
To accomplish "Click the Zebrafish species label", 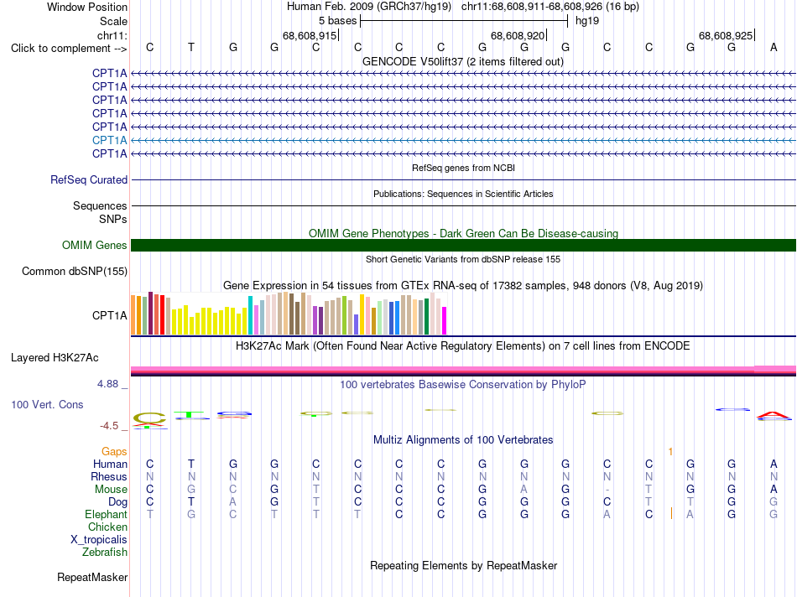I will (x=105, y=553).
